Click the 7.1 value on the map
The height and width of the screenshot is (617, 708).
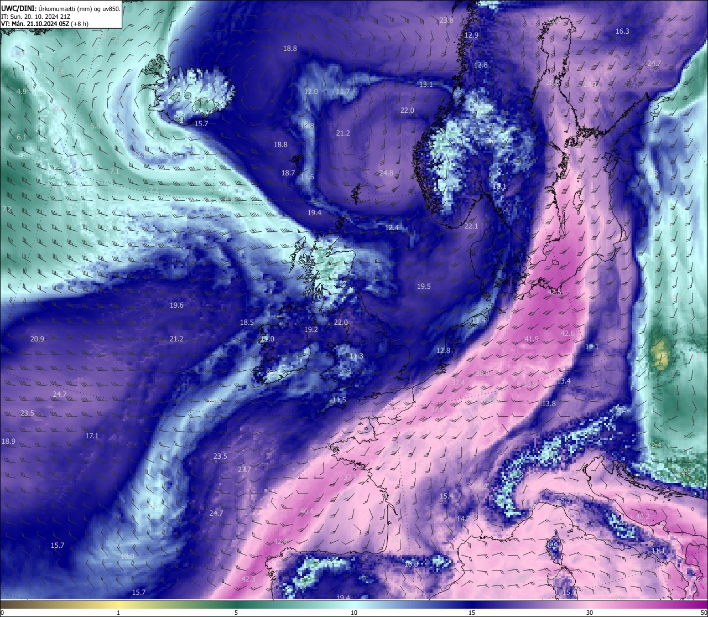click(x=114, y=172)
